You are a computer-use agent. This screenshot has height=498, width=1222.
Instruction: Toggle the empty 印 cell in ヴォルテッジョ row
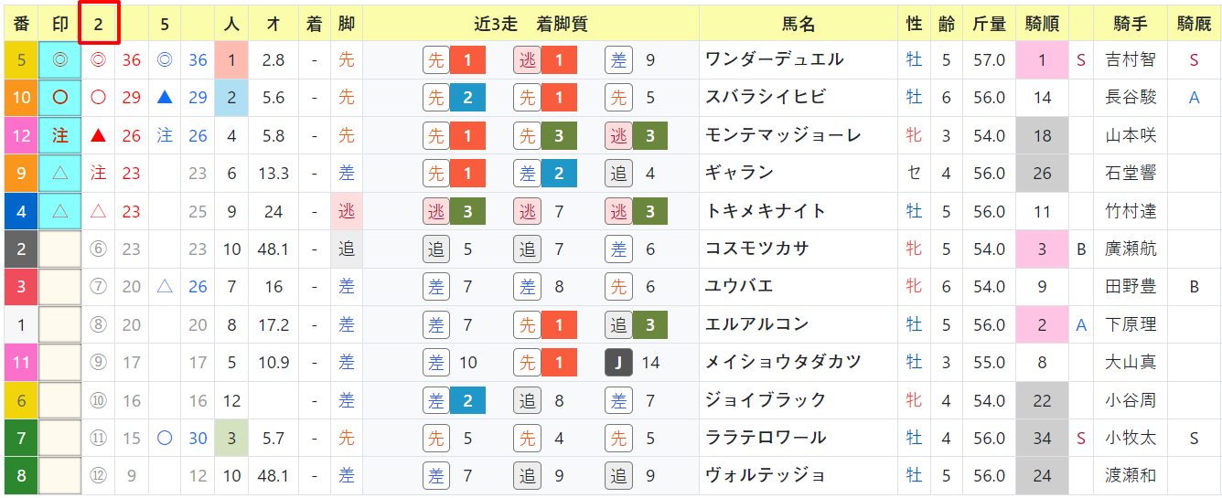(60, 476)
